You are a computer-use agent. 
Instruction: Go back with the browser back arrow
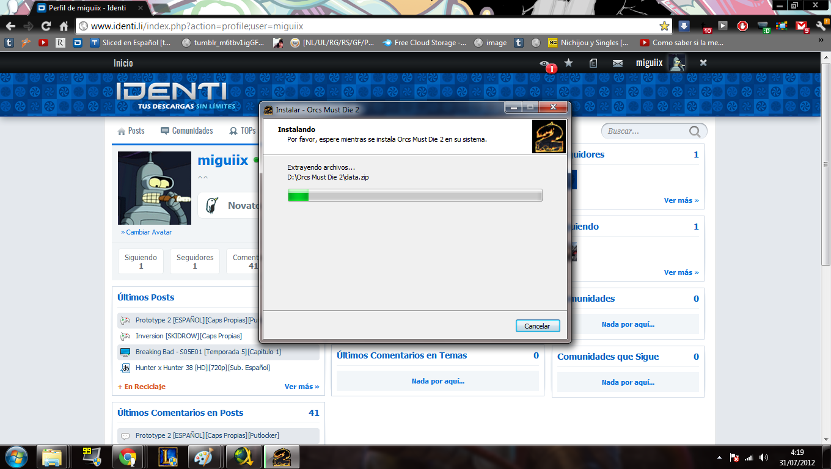pos(10,26)
